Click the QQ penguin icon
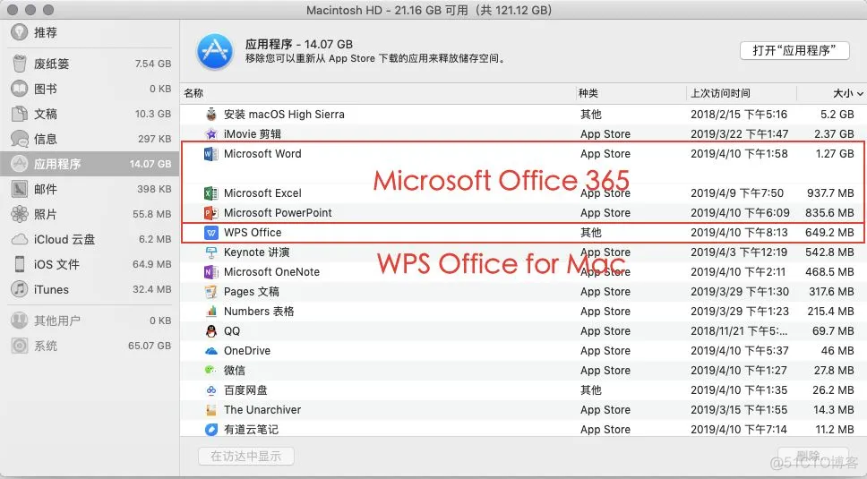The image size is (867, 479). 210,331
